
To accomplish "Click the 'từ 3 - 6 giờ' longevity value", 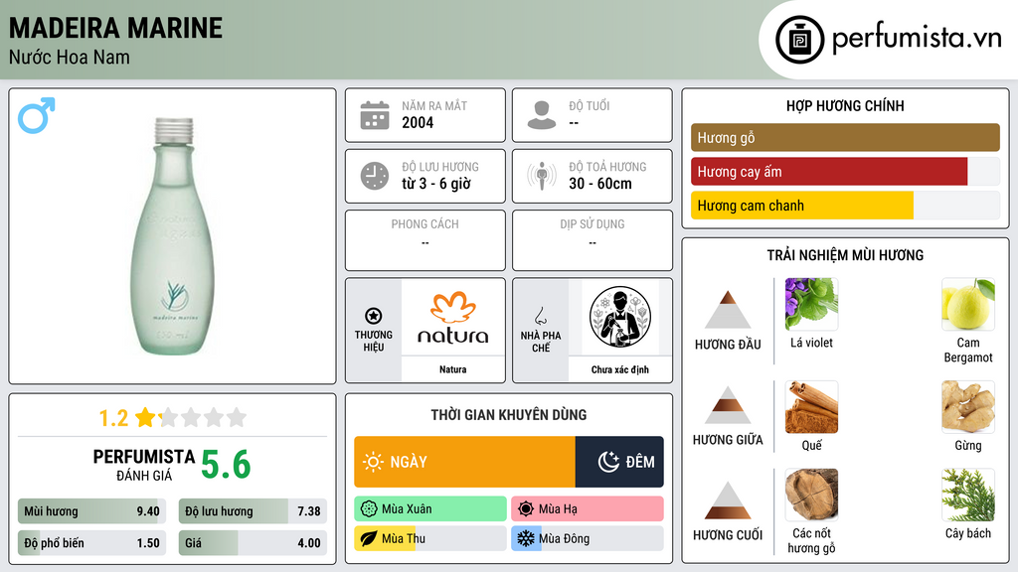I will [x=436, y=184].
